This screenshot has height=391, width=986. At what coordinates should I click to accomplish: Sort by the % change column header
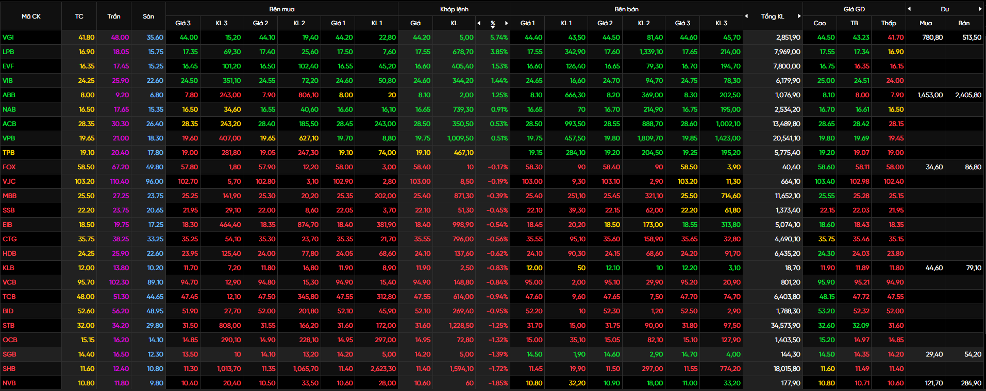(x=493, y=23)
